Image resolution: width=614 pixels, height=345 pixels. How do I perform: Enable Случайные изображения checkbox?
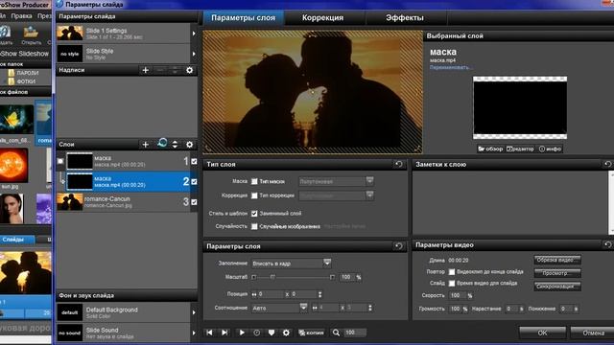pos(254,226)
